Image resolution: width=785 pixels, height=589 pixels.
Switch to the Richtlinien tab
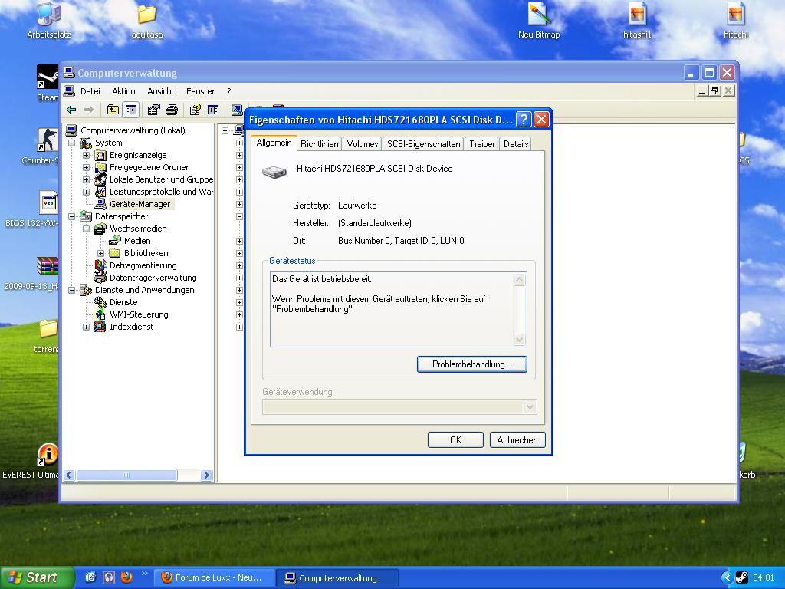pyautogui.click(x=320, y=144)
